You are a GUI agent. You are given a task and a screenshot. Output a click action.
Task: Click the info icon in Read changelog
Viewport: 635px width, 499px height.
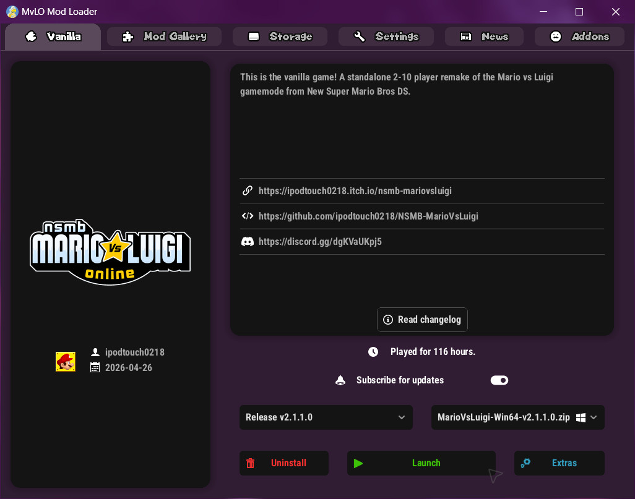388,320
